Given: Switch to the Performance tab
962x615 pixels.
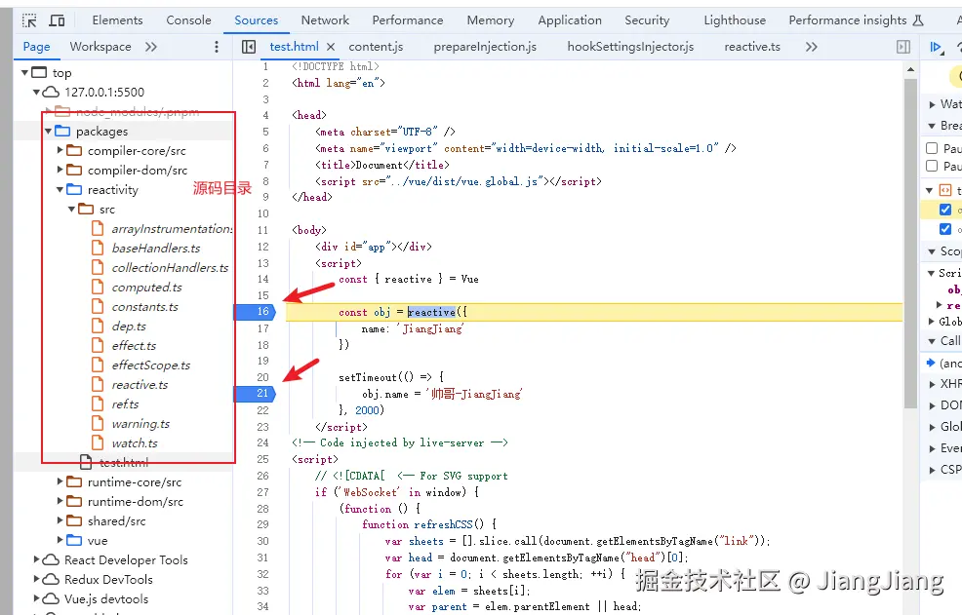Looking at the screenshot, I should (x=408, y=20).
